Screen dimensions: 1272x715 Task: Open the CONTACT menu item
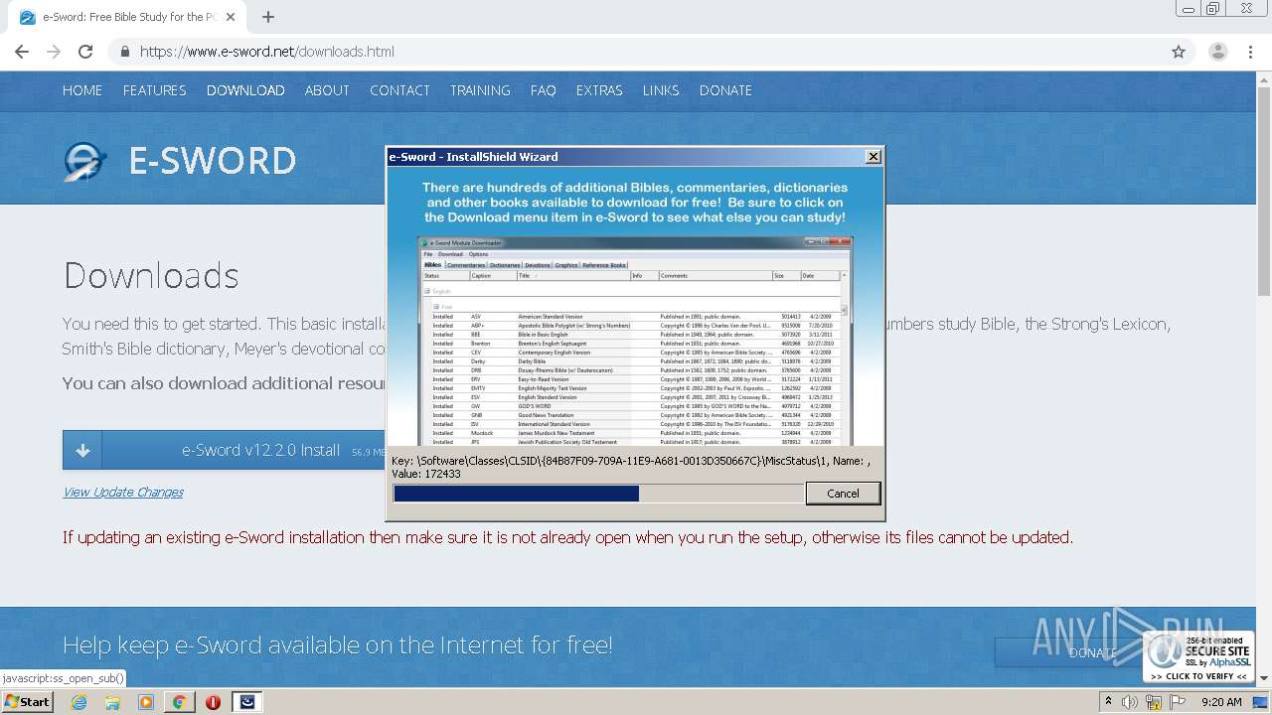[399, 90]
